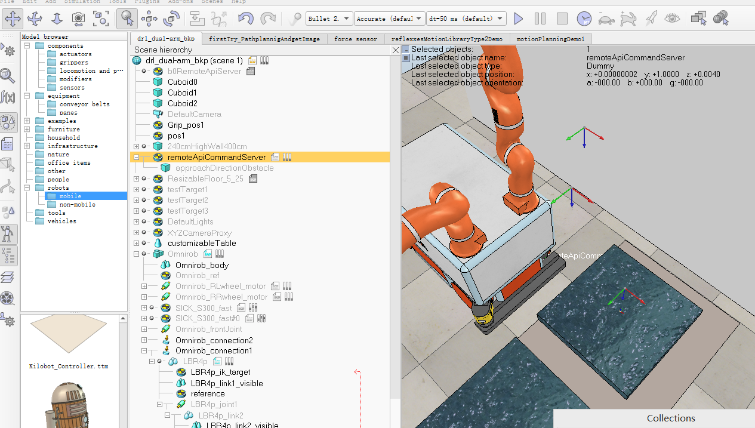Select the object shift tool
This screenshot has height=428, width=755.
(x=149, y=19)
